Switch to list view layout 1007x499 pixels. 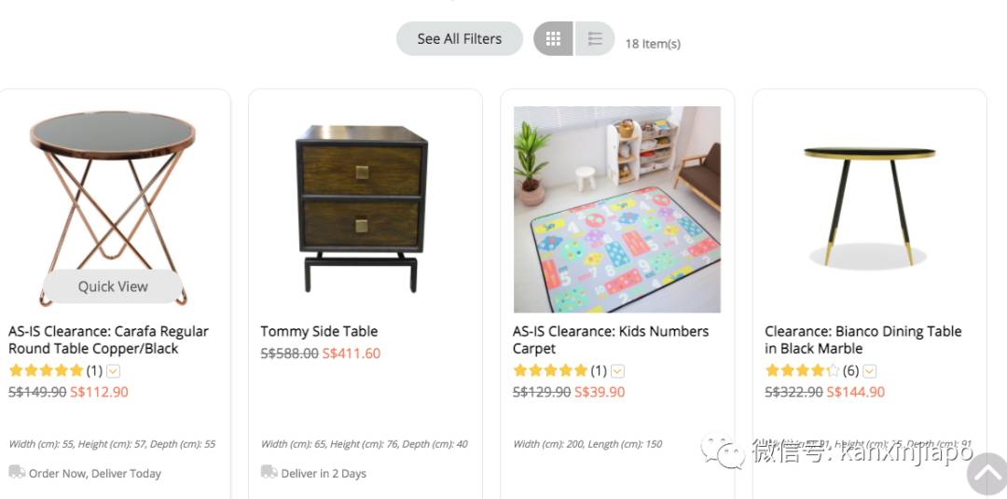(595, 39)
